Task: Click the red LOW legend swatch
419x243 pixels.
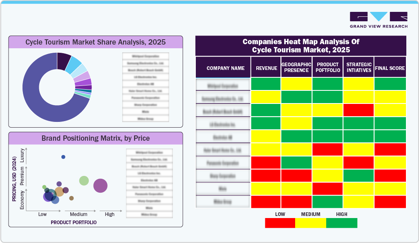Action: tap(280, 223)
